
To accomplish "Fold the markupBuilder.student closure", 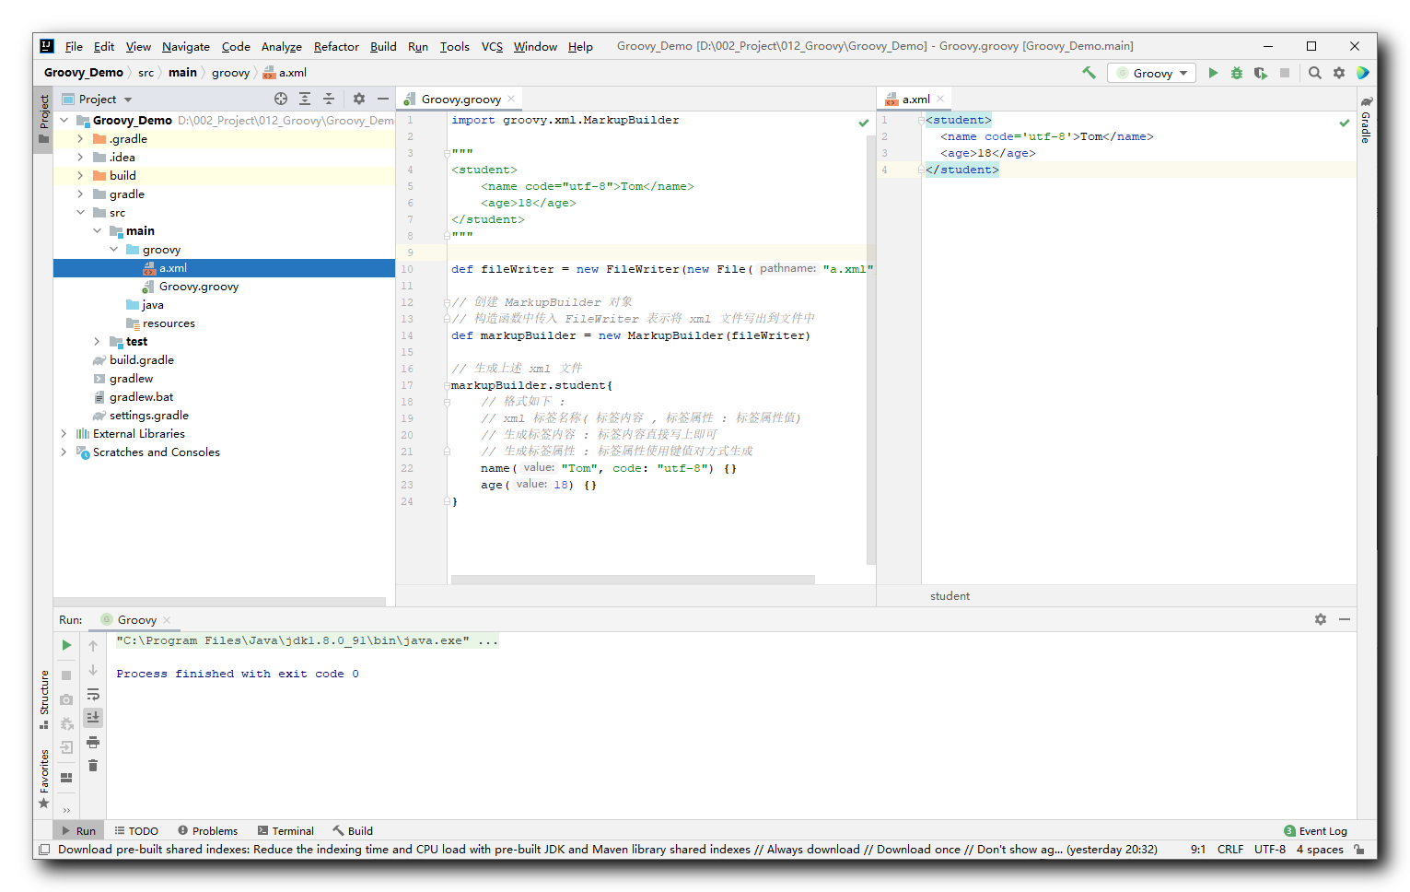I will [447, 385].
